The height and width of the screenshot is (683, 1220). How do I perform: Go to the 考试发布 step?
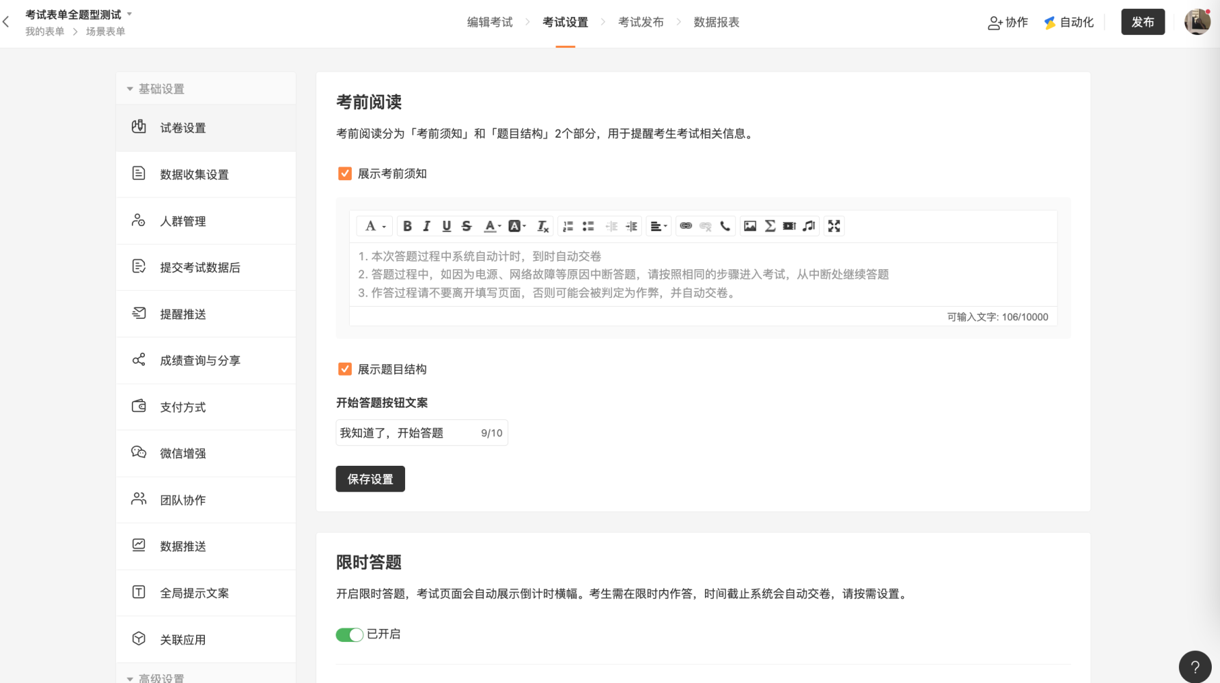(641, 22)
